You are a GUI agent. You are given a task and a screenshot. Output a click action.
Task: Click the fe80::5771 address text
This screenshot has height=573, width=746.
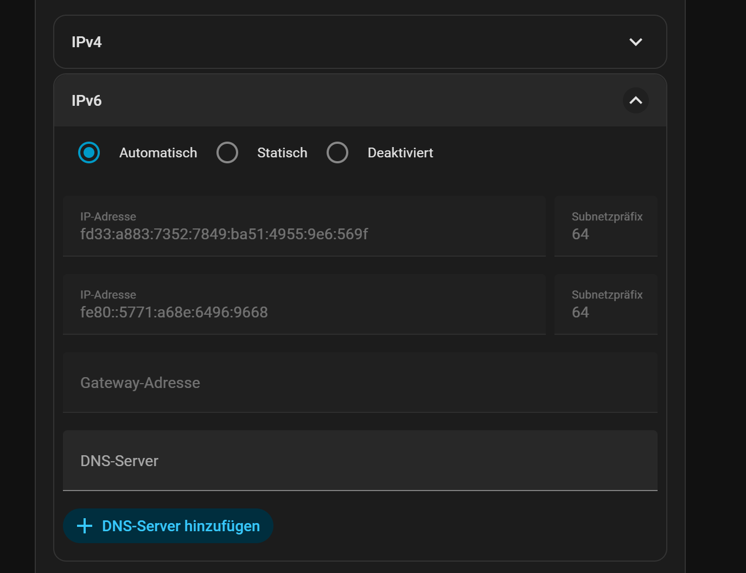(174, 313)
